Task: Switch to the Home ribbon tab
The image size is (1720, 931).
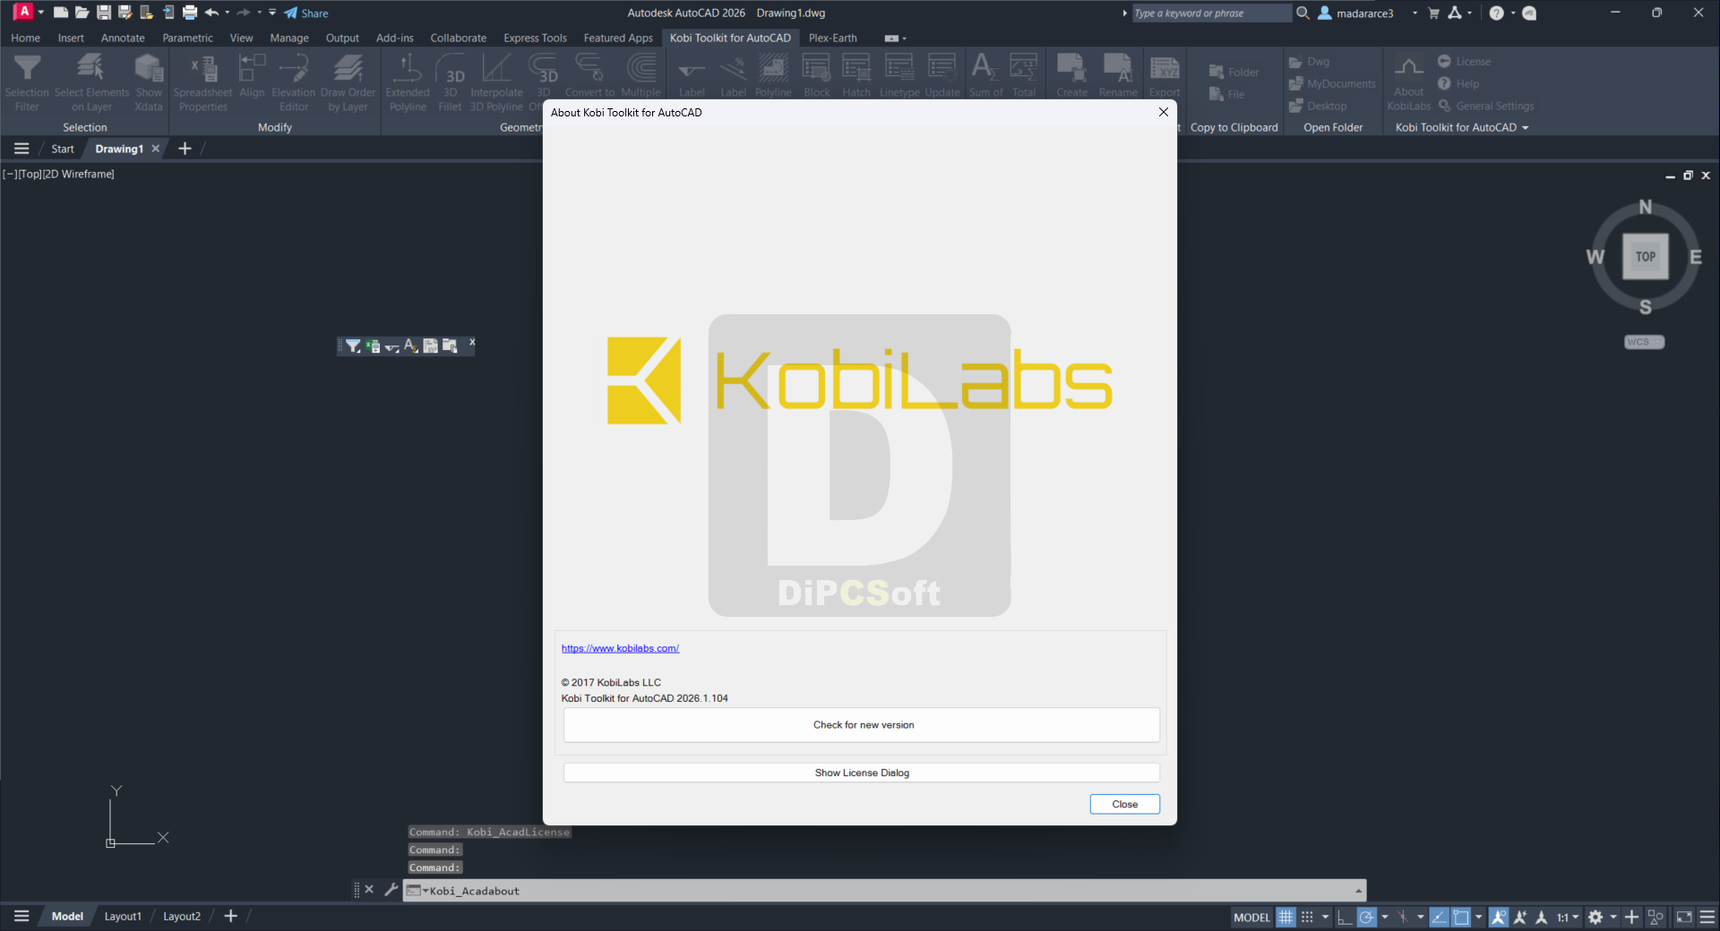Action: point(25,38)
